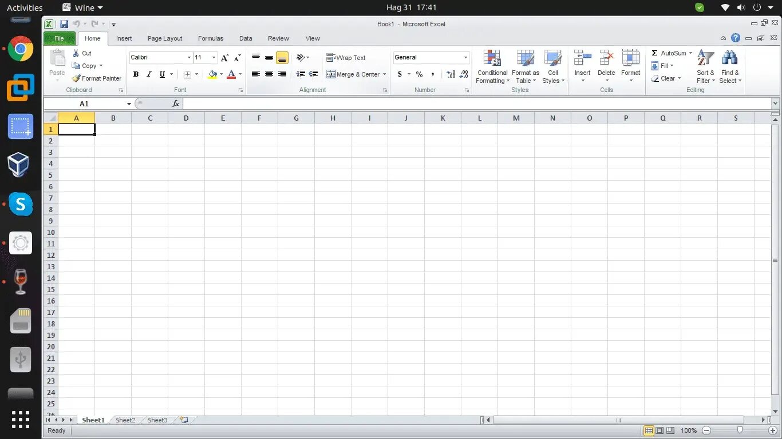Image resolution: width=782 pixels, height=439 pixels.
Task: Click Decrease Decimal icon
Action: pyautogui.click(x=465, y=74)
